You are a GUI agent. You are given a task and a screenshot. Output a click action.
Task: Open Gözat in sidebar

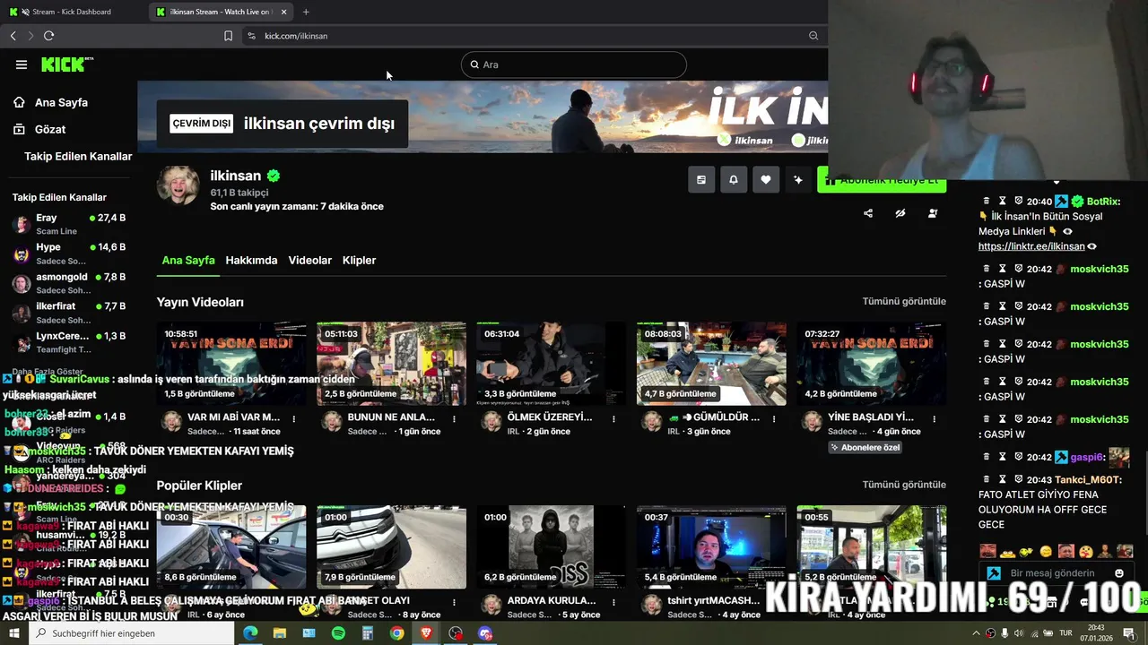point(50,129)
